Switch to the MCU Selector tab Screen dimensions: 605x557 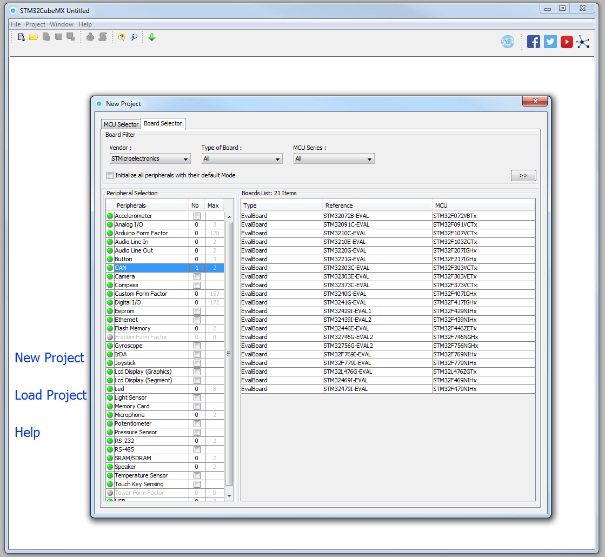(121, 124)
